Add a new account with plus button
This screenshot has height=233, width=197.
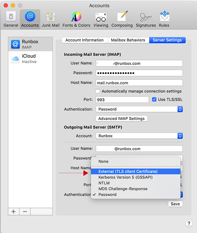[x=14, y=212]
